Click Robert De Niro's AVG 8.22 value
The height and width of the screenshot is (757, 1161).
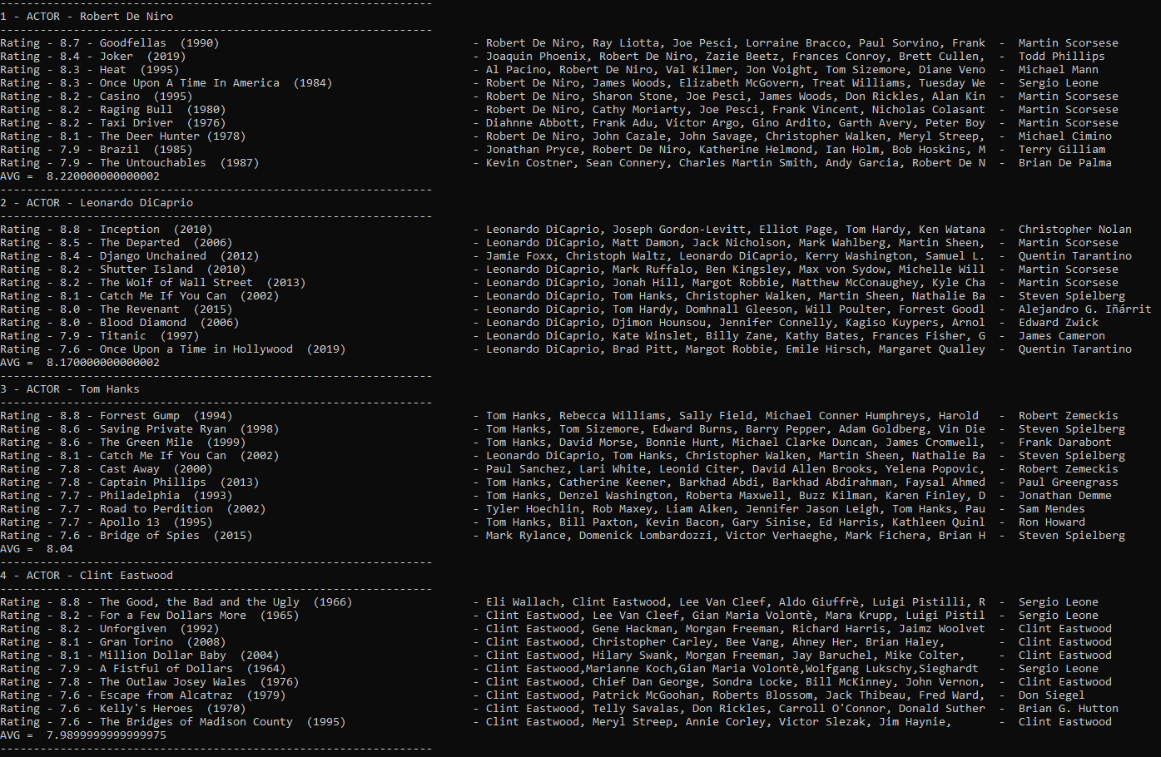tap(102, 176)
